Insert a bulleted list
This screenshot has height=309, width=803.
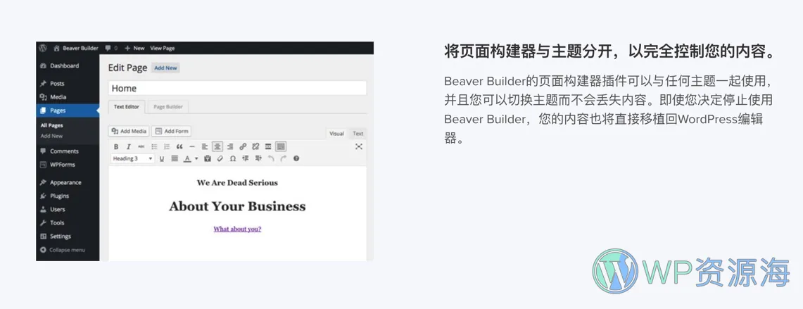pyautogui.click(x=154, y=146)
